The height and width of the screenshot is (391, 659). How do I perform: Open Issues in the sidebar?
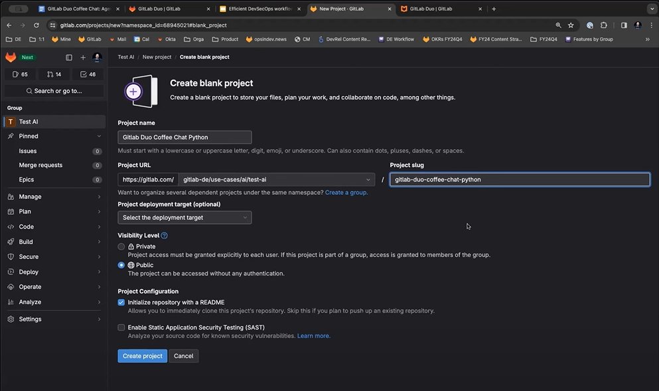pos(54,151)
